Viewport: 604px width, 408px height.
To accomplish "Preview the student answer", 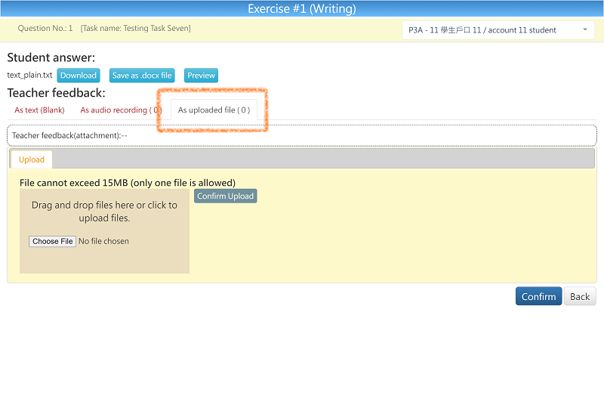I will click(201, 76).
